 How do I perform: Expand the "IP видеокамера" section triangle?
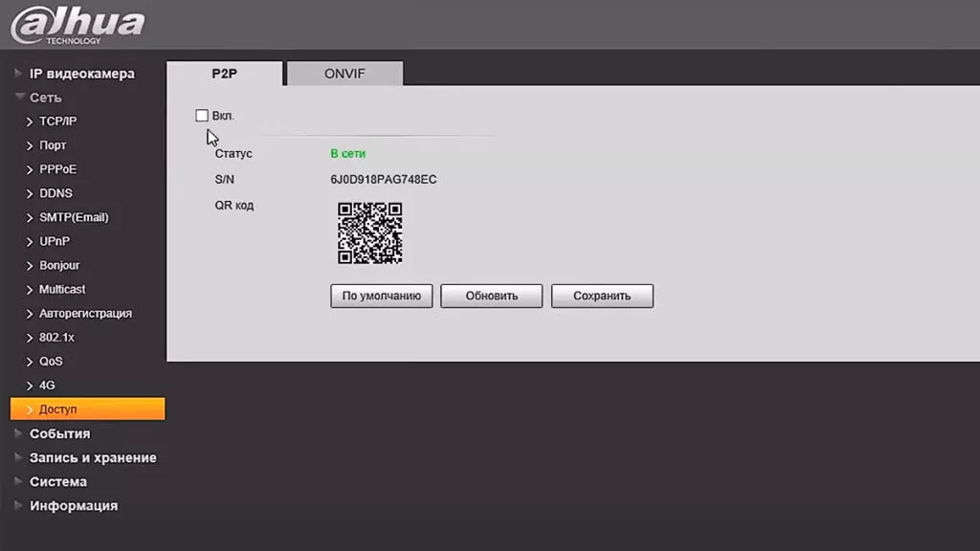(18, 73)
